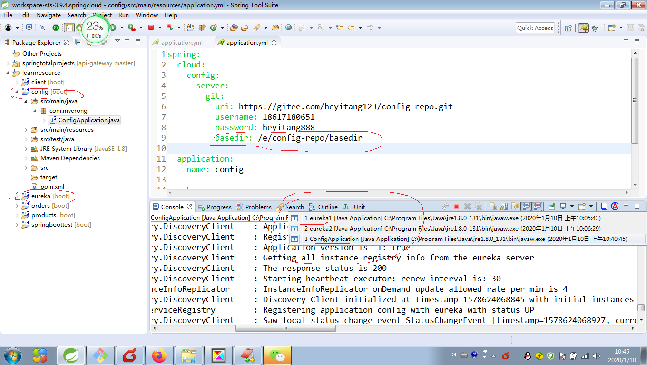The image size is (647, 365).
Task: Toggle Scroll Lock in the Console
Action: 504,207
